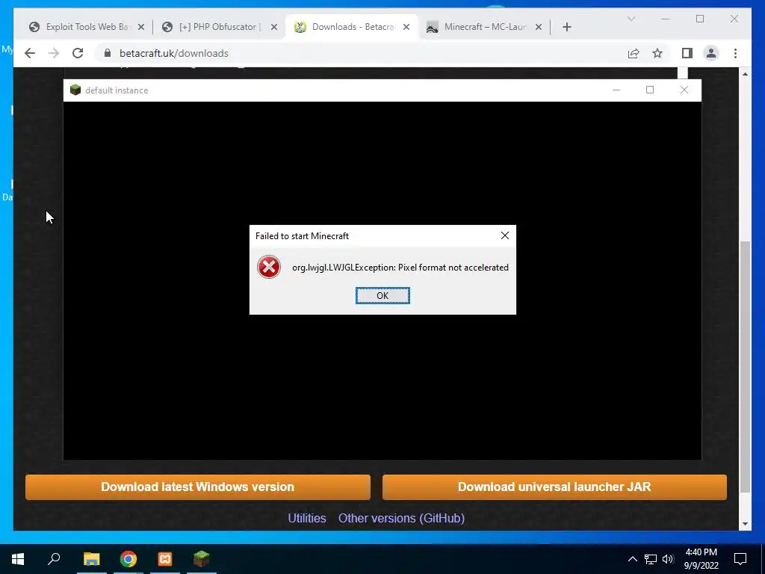Open network status in system tray
This screenshot has width=765, height=574.
[x=651, y=559]
